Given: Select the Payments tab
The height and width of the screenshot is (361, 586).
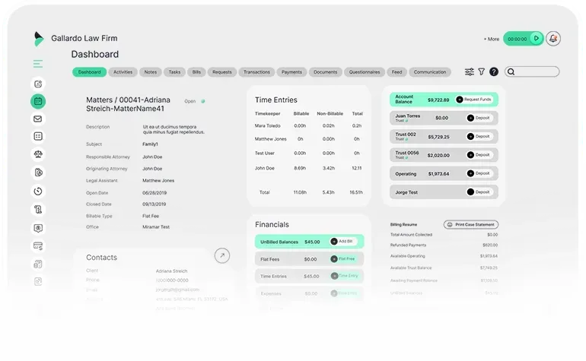Looking at the screenshot, I should (x=292, y=72).
